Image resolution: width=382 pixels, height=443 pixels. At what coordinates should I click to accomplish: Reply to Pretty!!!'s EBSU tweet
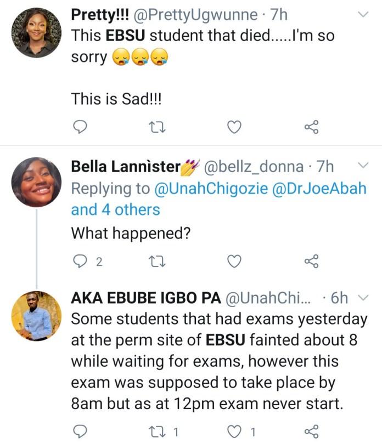tap(81, 128)
